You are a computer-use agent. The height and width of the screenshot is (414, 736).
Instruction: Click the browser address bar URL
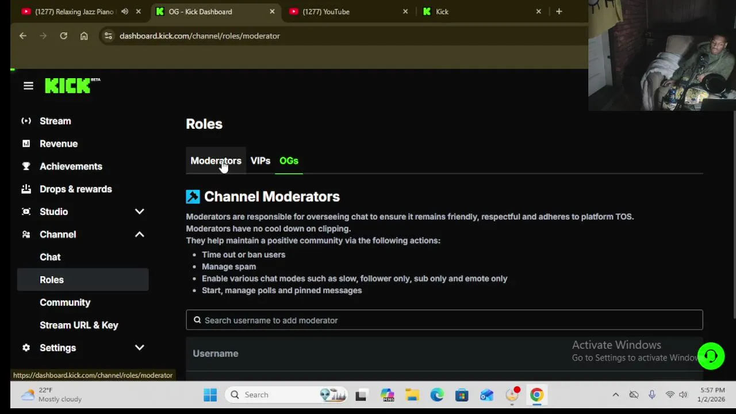coord(200,36)
